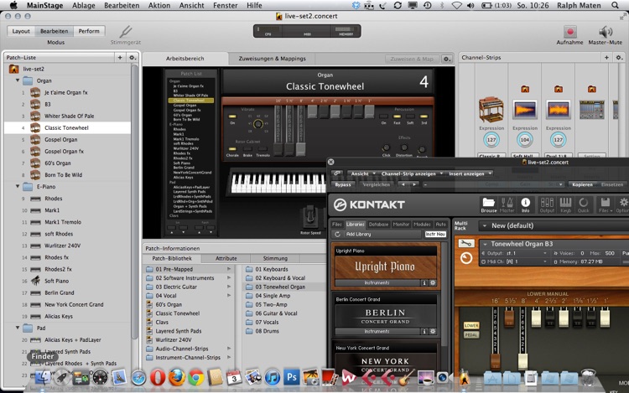Toggle Kontakt's Info pane
This screenshot has width=629, height=393.
(x=525, y=204)
